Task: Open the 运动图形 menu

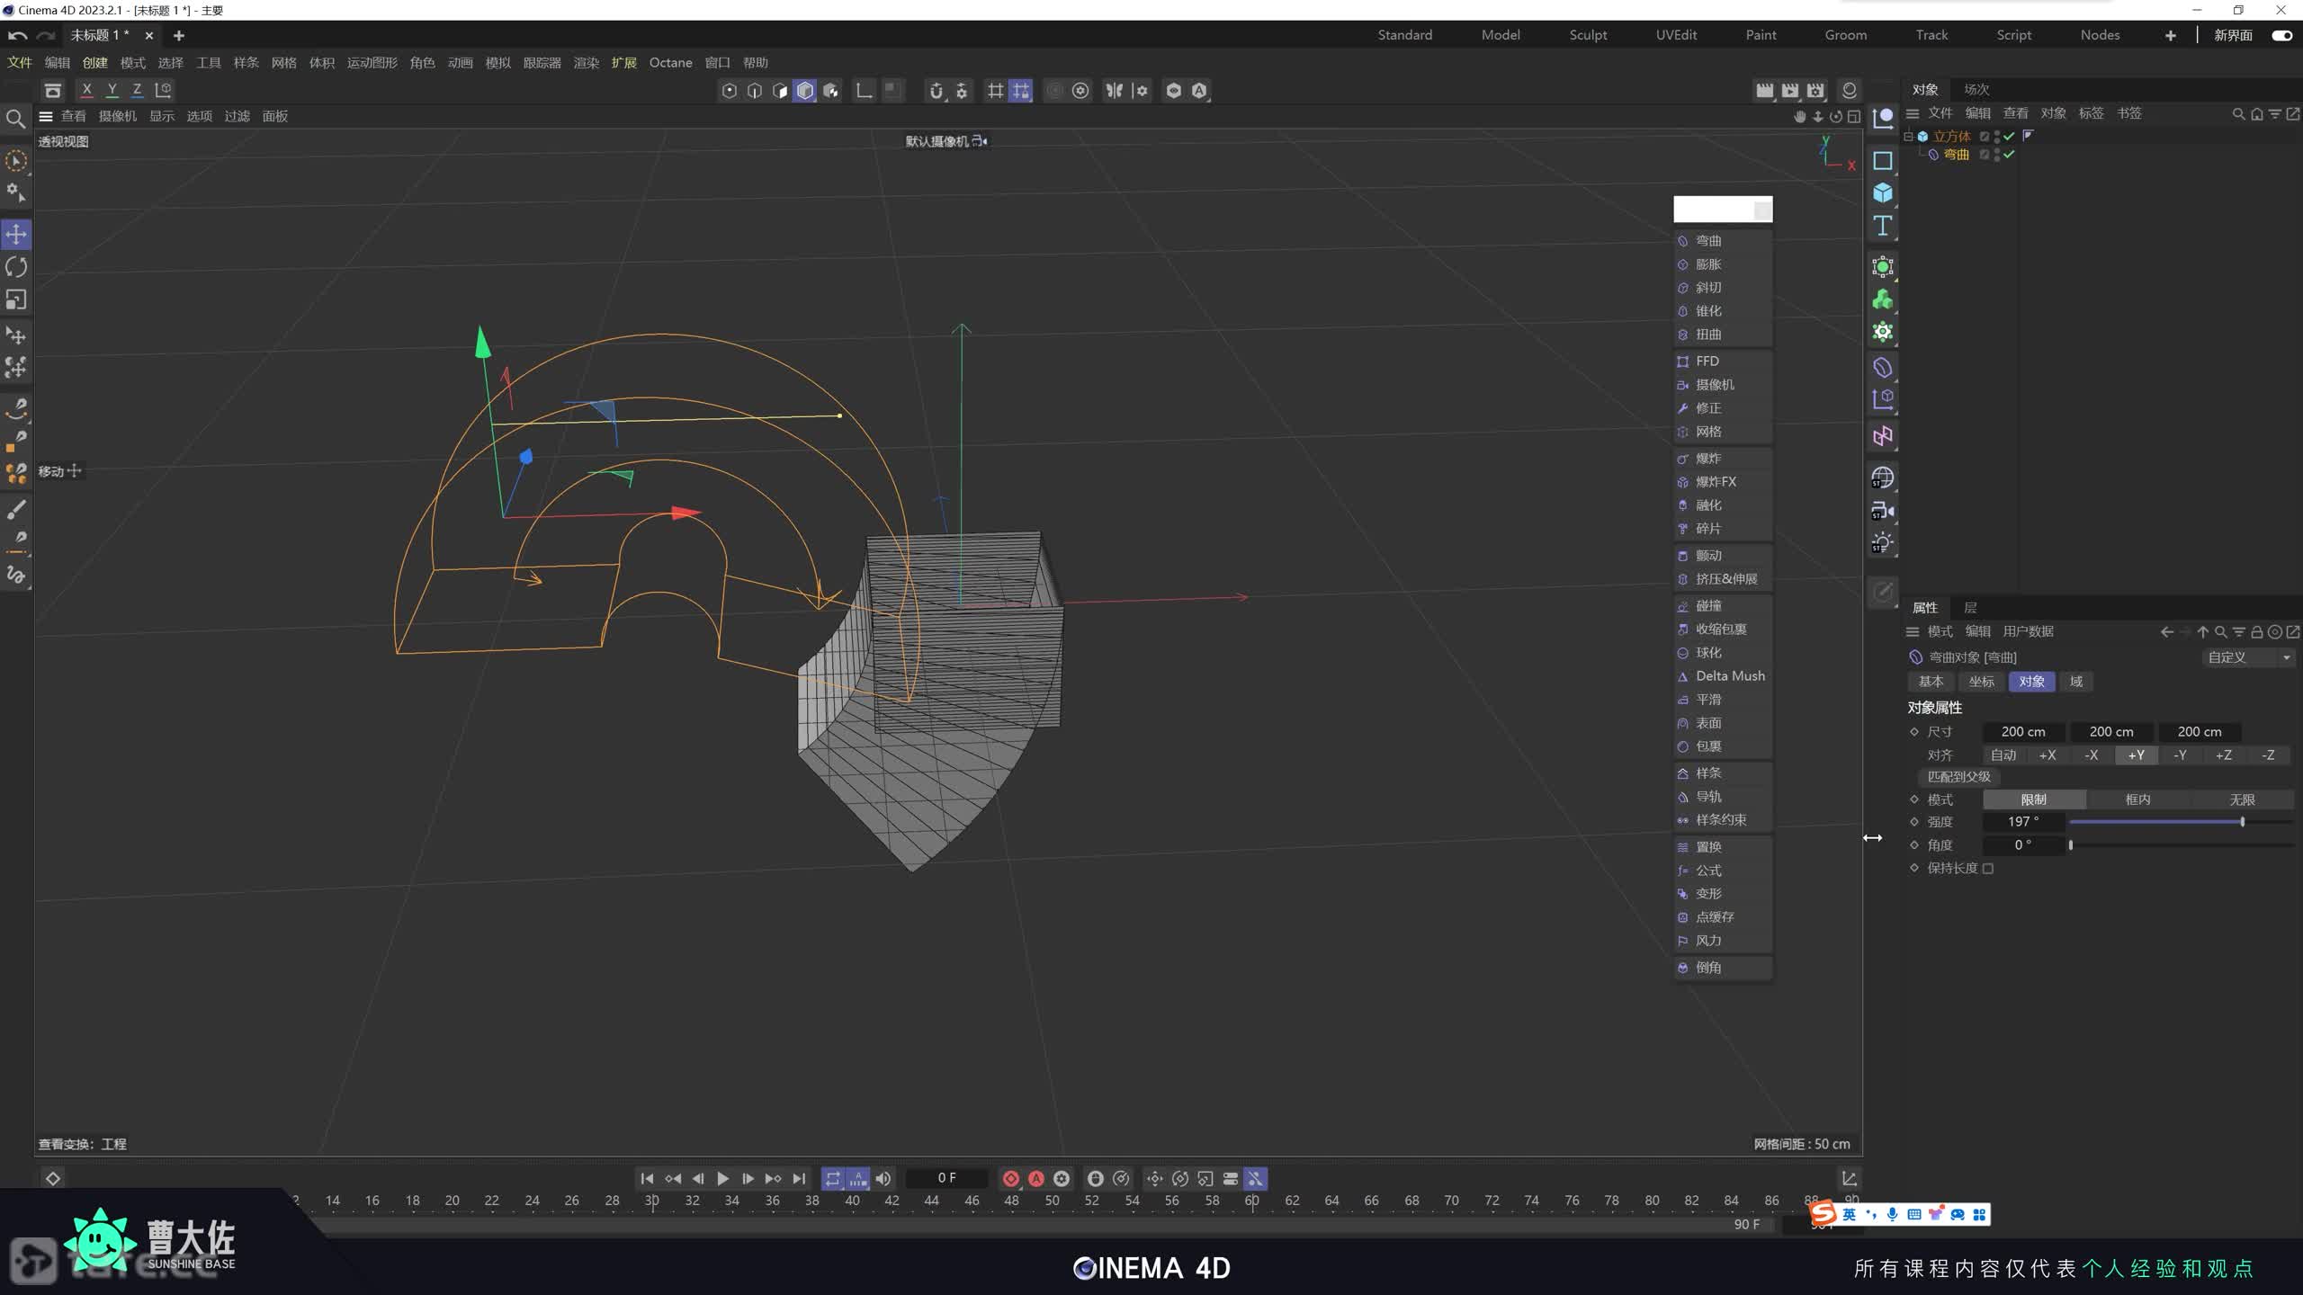Action: [x=372, y=62]
